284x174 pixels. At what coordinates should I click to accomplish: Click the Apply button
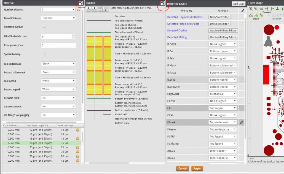[x=197, y=168]
